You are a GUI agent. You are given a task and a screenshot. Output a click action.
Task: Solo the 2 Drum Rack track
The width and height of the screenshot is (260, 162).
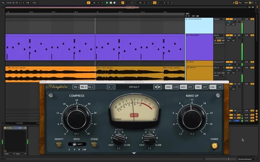tap(235, 35)
